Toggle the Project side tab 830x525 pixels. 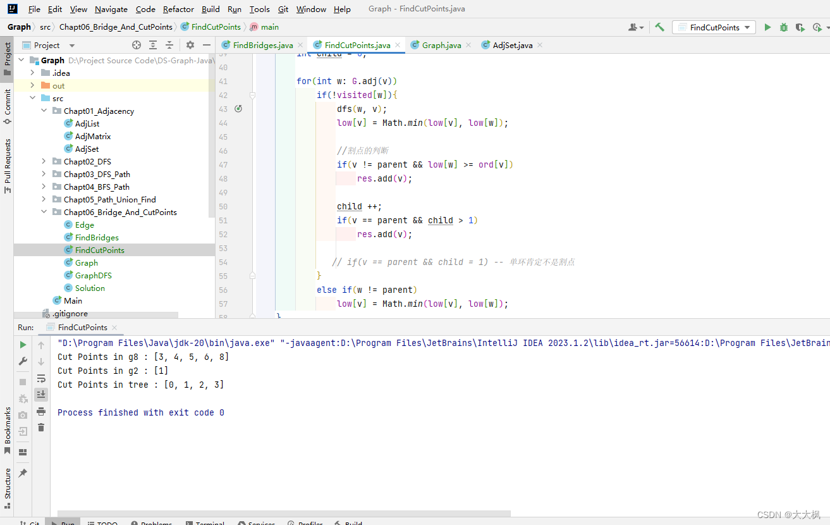(7, 58)
